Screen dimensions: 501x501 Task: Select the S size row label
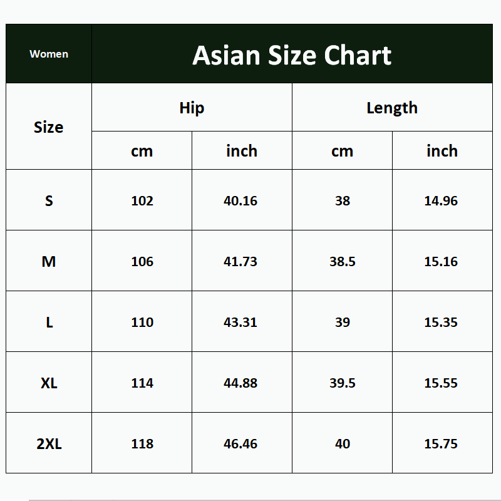pyautogui.click(x=49, y=201)
